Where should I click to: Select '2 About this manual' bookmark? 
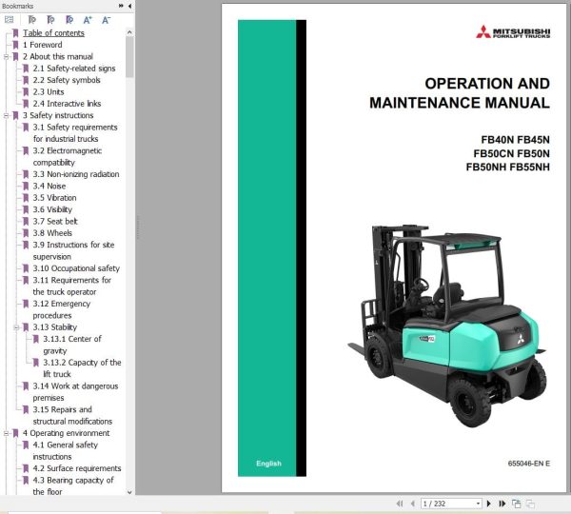[58, 56]
